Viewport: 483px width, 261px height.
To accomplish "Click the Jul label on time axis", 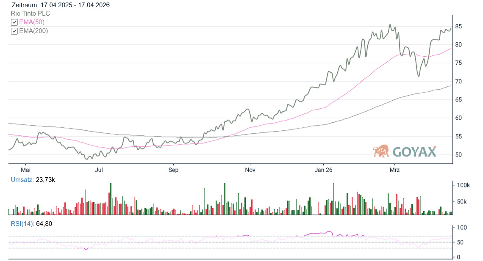I will pyautogui.click(x=99, y=170).
